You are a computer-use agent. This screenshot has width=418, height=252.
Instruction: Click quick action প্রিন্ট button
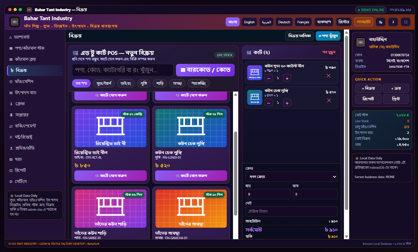396,99
